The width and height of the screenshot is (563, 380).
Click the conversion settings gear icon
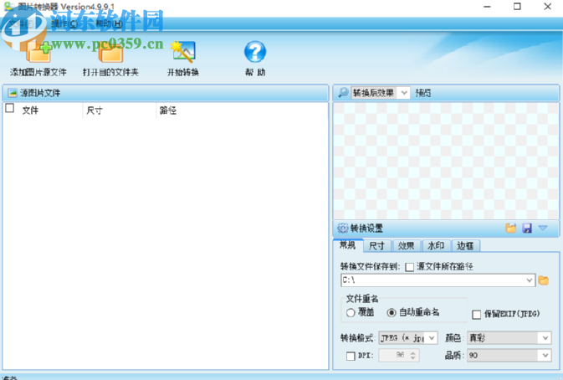342,228
